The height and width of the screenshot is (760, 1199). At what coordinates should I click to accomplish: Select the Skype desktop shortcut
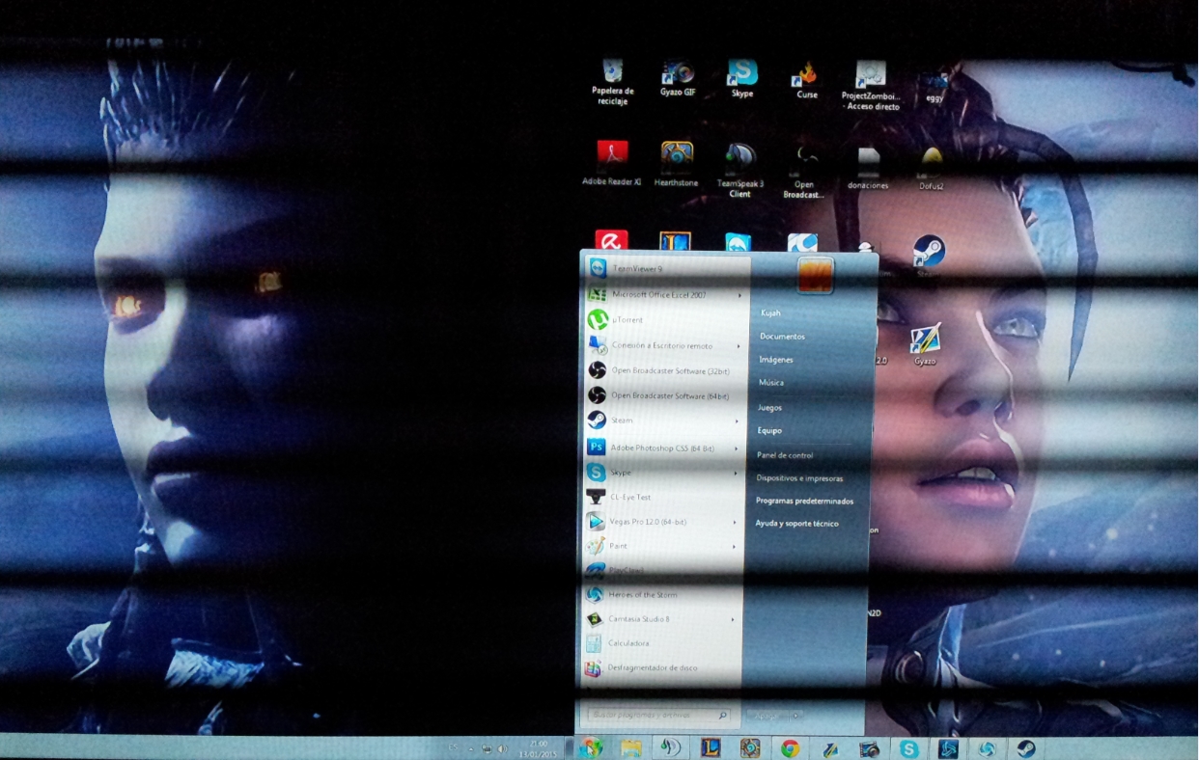tap(741, 79)
